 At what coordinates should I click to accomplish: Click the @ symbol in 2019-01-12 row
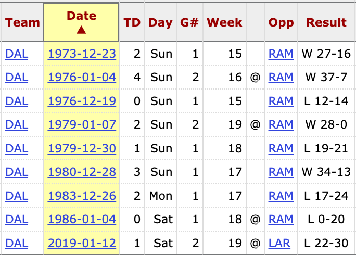(255, 244)
